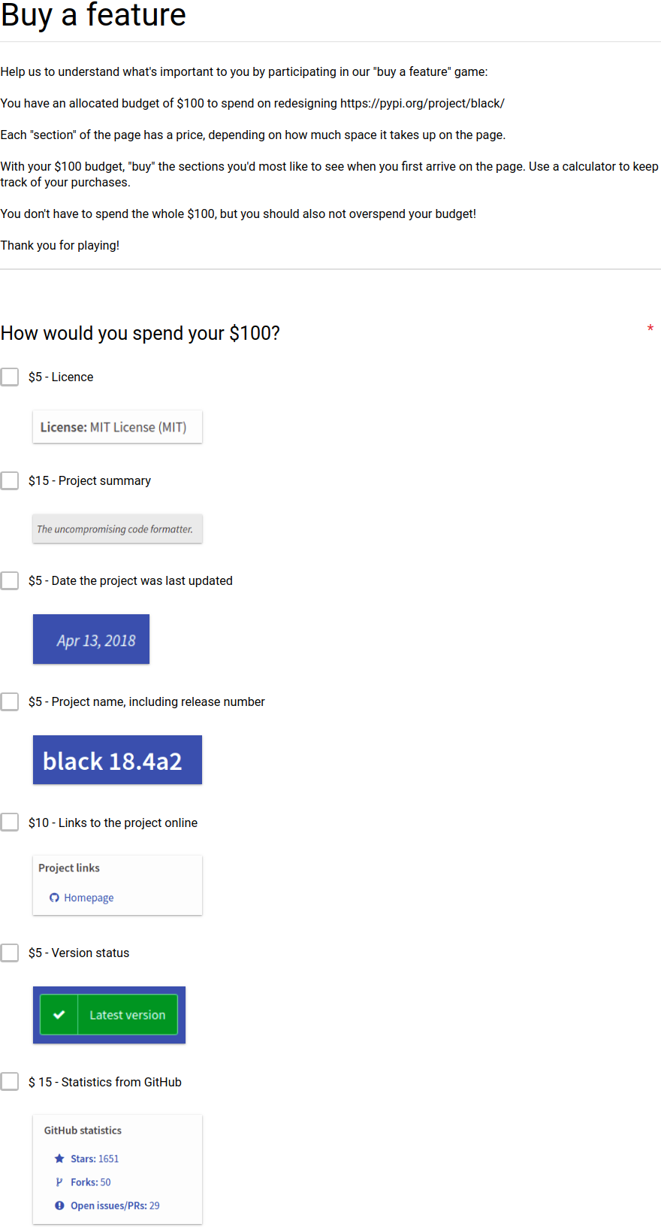Image resolution: width=661 pixels, height=1227 pixels.
Task: Click the white checkmark on green badge
Action: 59,1015
